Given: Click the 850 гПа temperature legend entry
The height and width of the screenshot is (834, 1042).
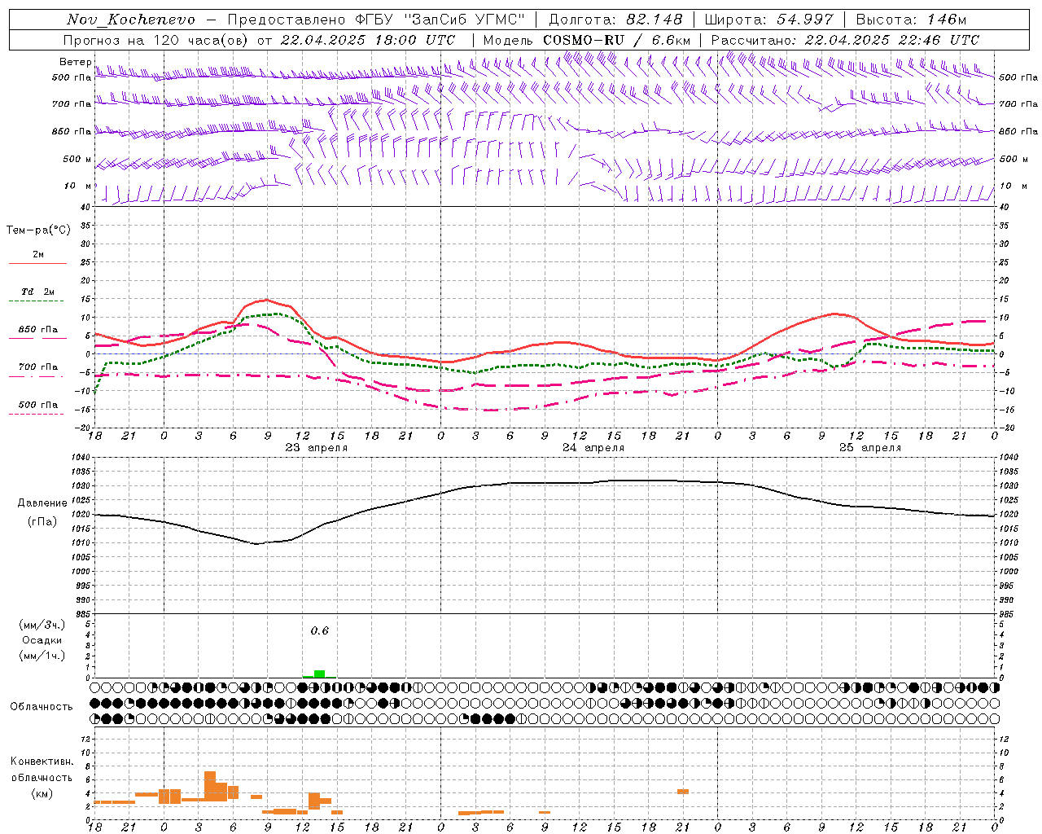Looking at the screenshot, I should 38,330.
